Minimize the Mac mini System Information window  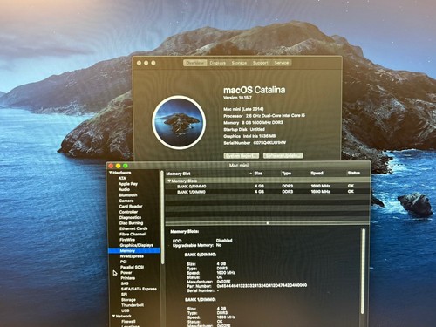tap(118, 166)
